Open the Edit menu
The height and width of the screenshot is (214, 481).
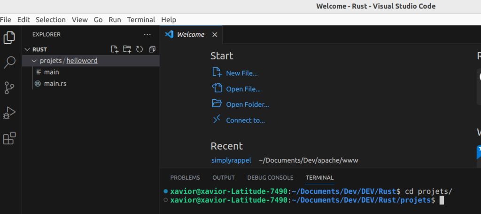pyautogui.click(x=23, y=20)
